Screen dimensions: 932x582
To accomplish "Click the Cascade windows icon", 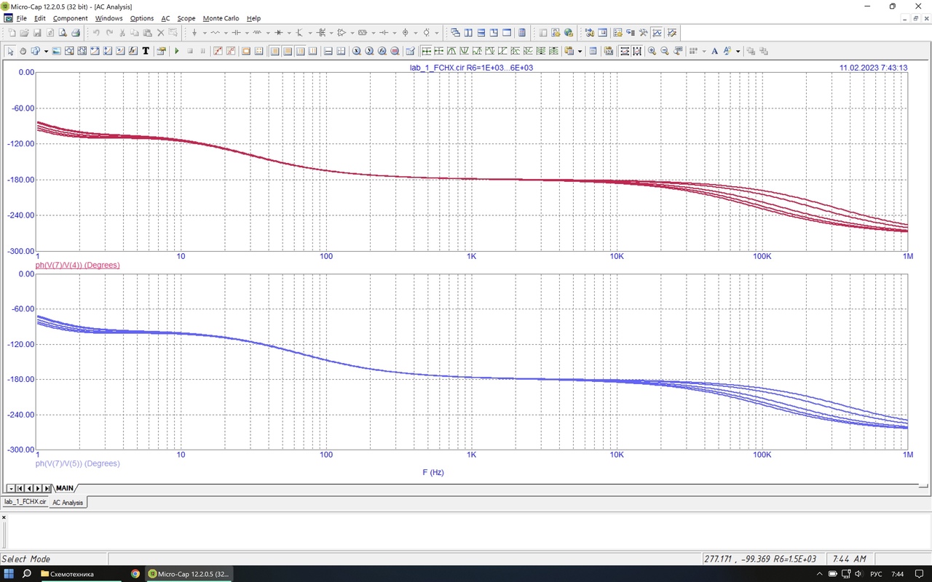I will tap(455, 33).
